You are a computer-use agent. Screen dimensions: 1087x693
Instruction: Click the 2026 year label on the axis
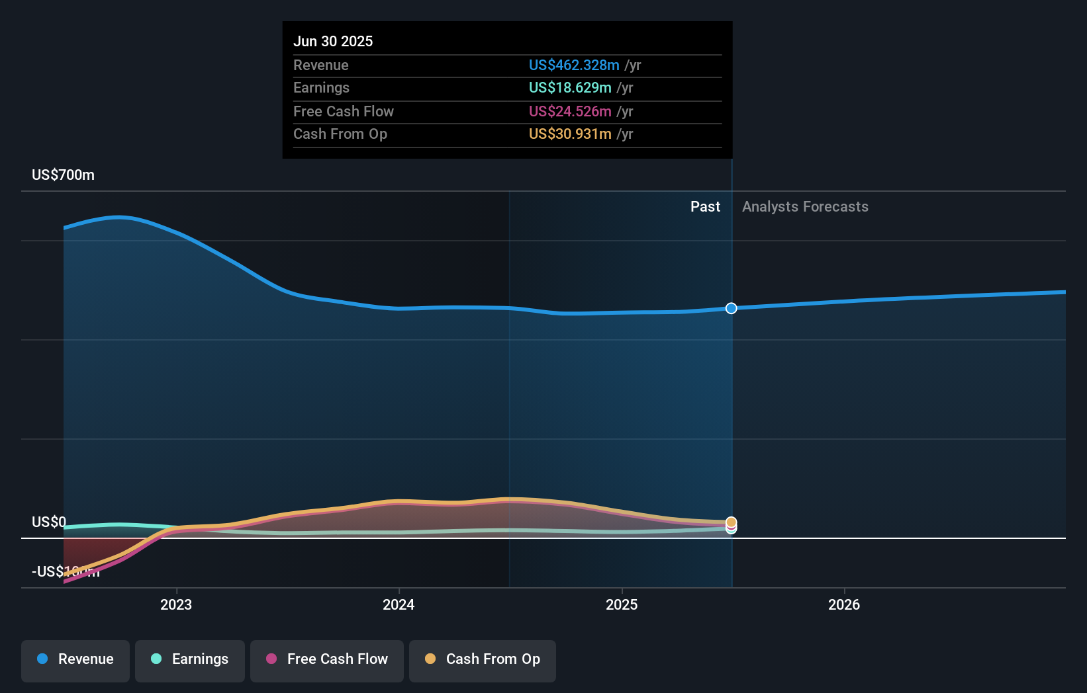845,604
